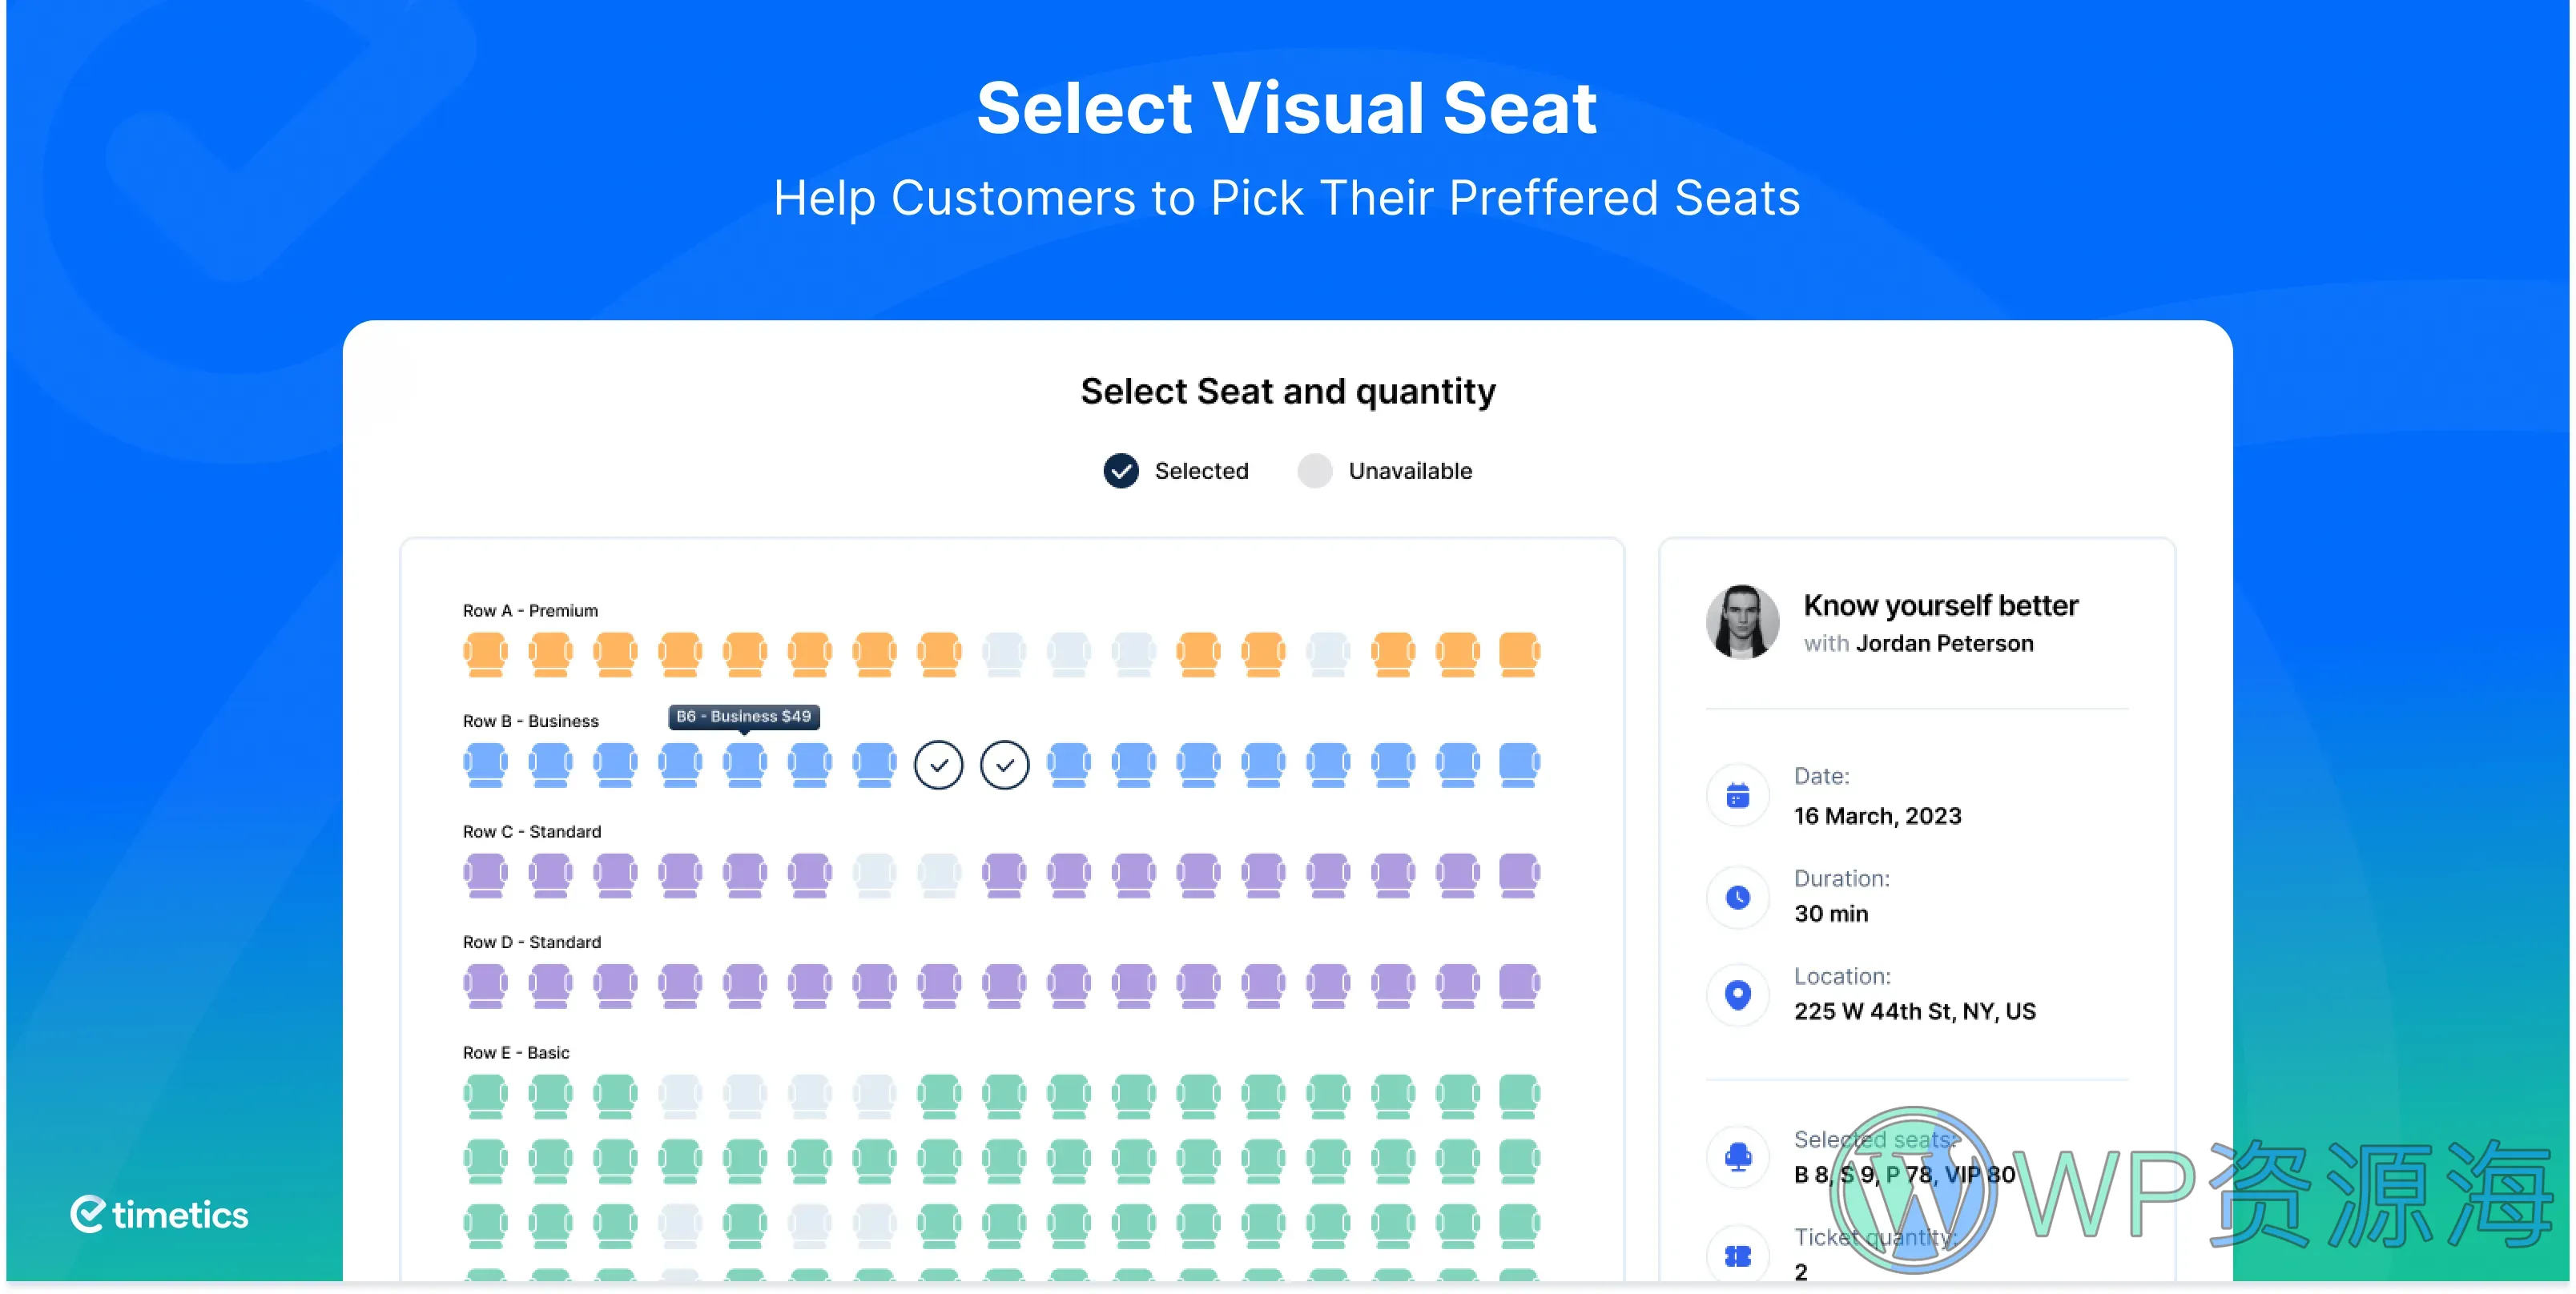Click the Unavailable legend gray circle
Viewport: 2576px width, 1294px height.
(1314, 471)
